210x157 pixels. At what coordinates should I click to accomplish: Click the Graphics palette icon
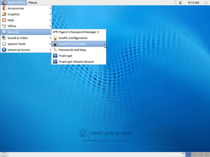pyautogui.click(x=4, y=14)
